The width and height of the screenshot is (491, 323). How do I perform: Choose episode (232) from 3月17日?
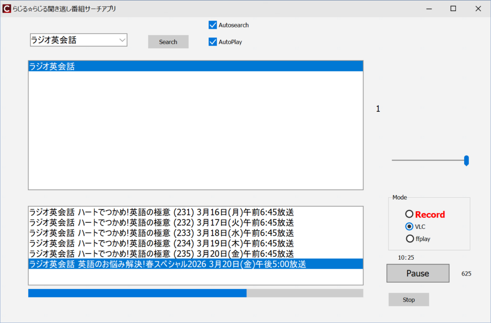(x=161, y=223)
